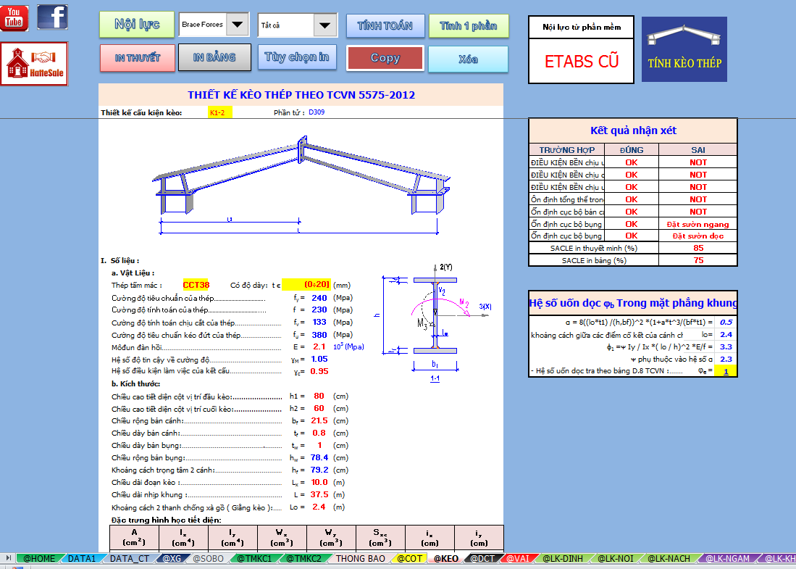Switch to the @LK-NOI sheet tab
The height and width of the screenshot is (569, 796).
tap(615, 558)
